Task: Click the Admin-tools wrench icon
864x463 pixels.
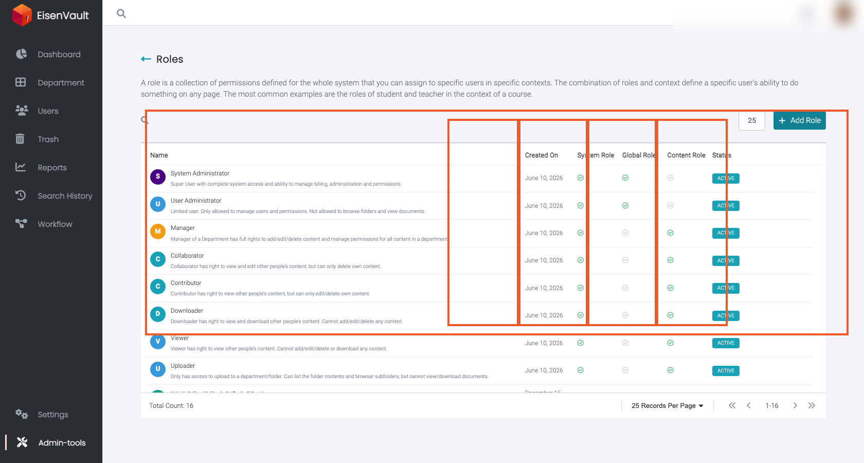Action: (22, 442)
